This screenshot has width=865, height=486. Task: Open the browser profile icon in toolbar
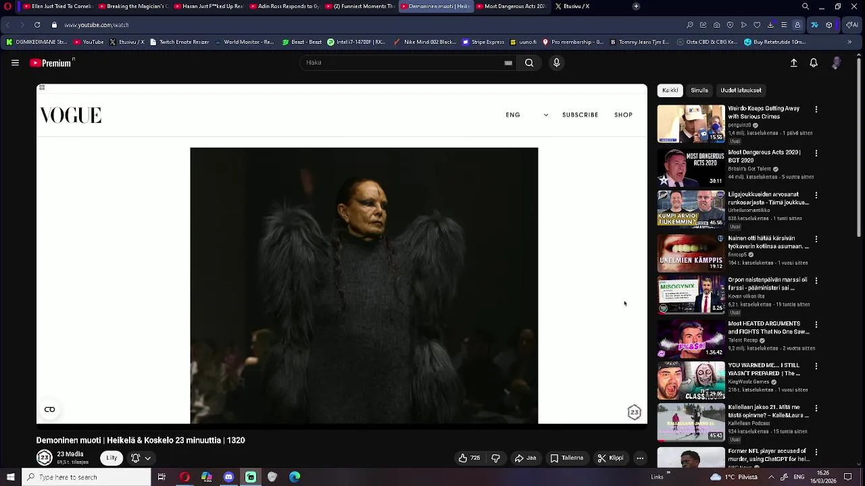coord(797,25)
